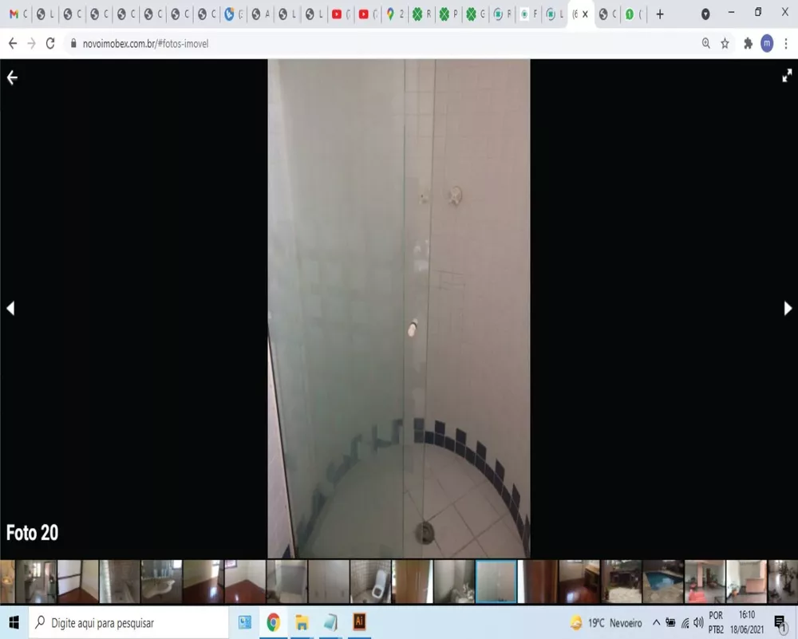Switch to the first YouTube tab
The width and height of the screenshot is (798, 639).
click(341, 14)
